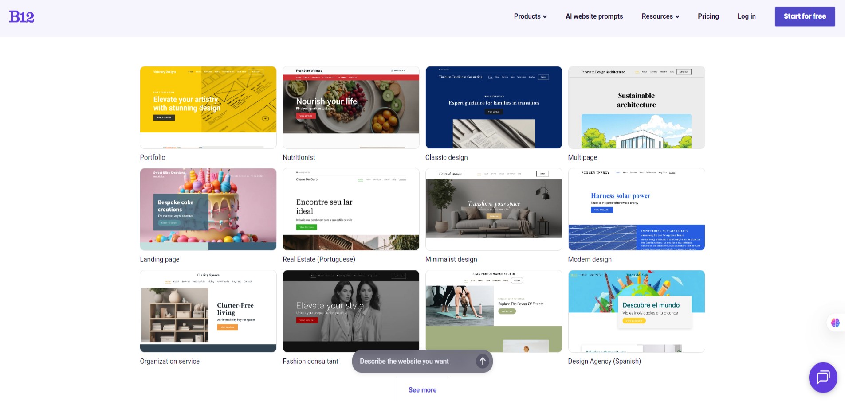Click the brain AI assistant icon
The height and width of the screenshot is (401, 845).
click(835, 323)
